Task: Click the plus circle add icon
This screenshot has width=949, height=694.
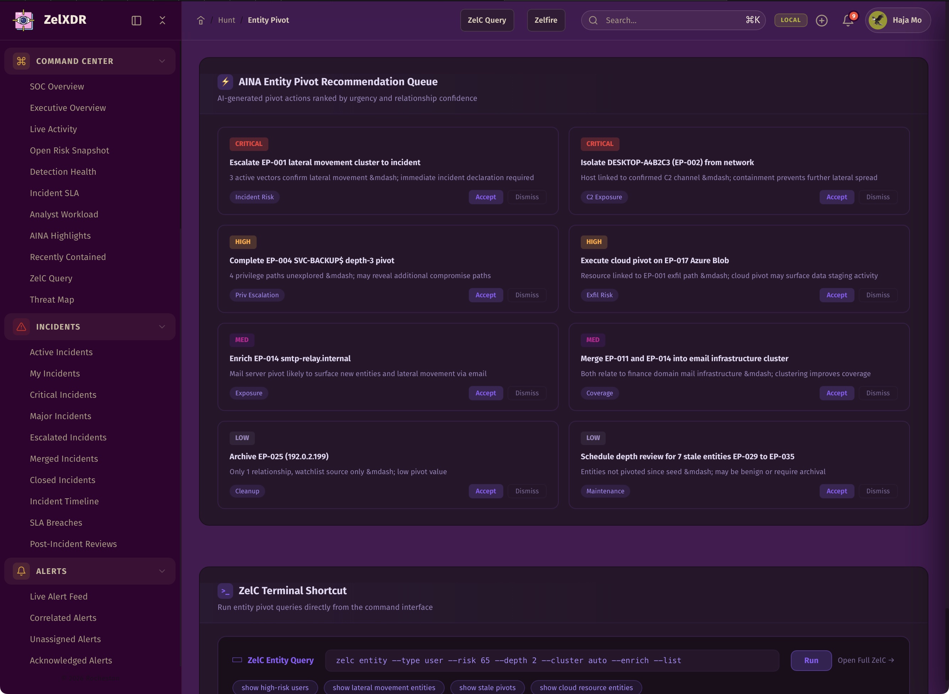Action: (821, 20)
